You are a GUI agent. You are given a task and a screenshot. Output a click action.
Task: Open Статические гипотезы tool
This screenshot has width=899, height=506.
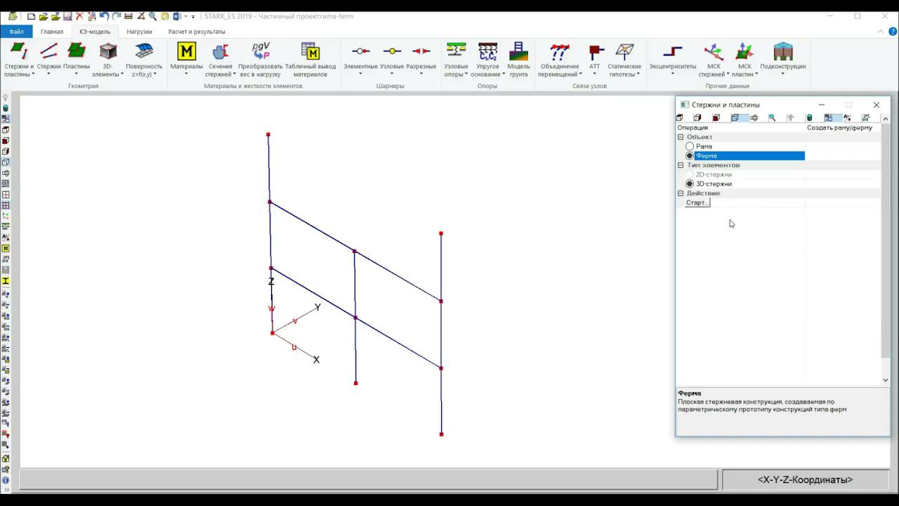(x=624, y=60)
